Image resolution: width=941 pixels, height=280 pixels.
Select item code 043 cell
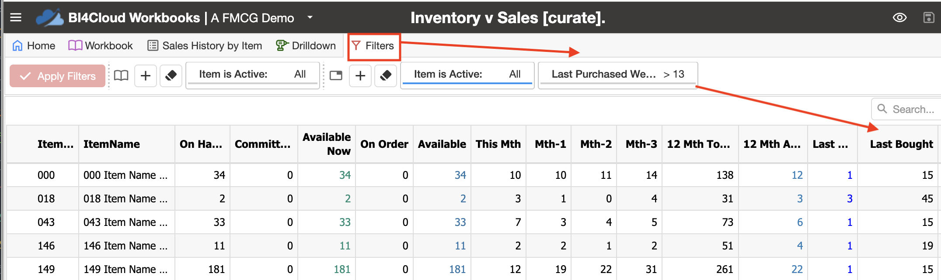(x=43, y=222)
